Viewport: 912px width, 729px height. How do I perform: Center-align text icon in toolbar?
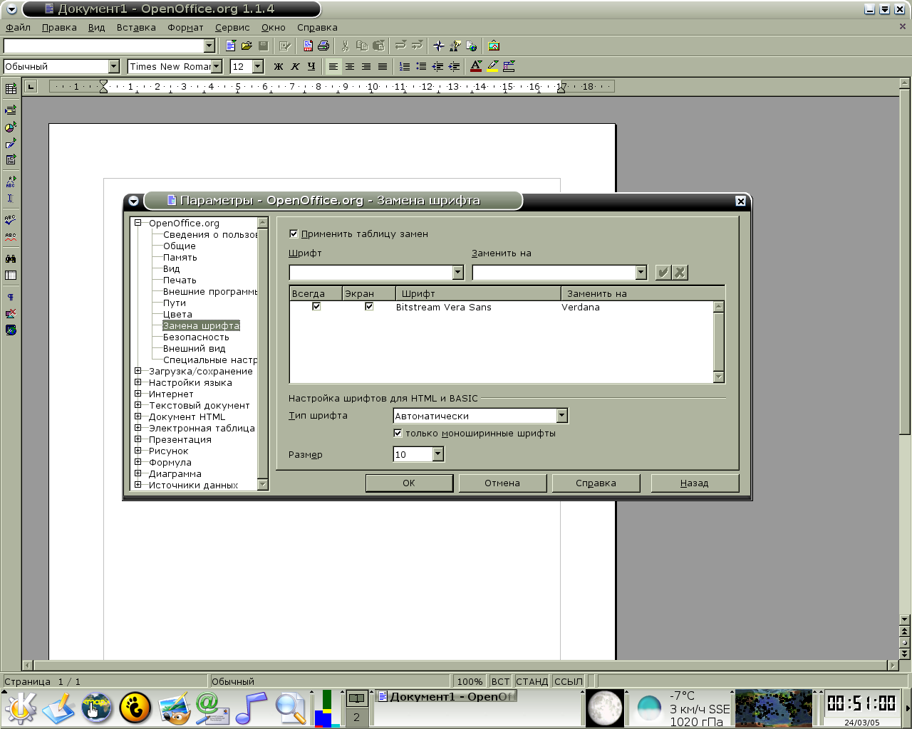point(350,66)
